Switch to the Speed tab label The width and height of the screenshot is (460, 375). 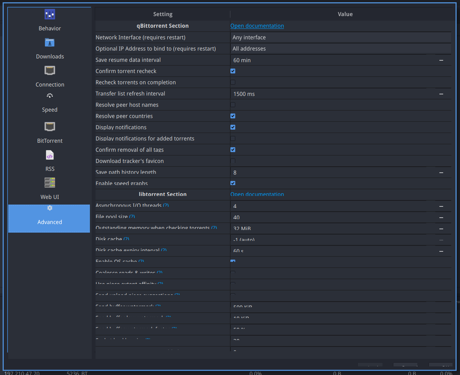tap(50, 110)
